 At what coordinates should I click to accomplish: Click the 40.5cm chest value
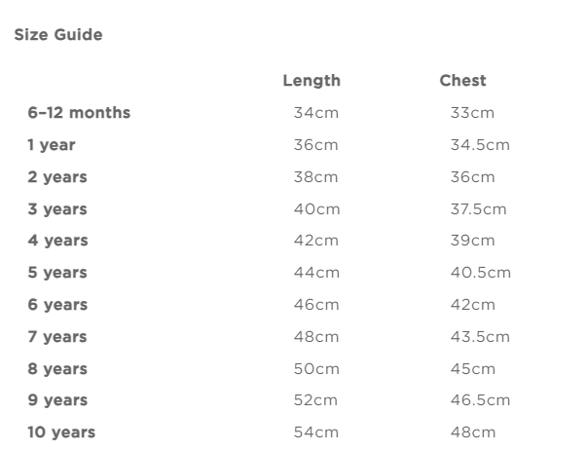[479, 273]
